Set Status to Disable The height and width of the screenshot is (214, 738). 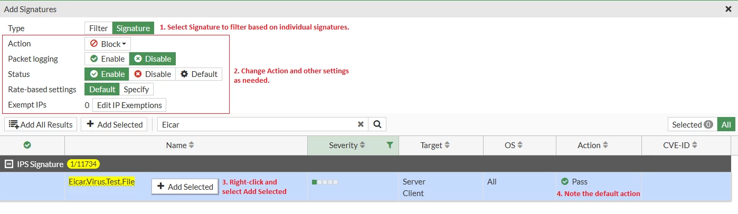tap(153, 74)
